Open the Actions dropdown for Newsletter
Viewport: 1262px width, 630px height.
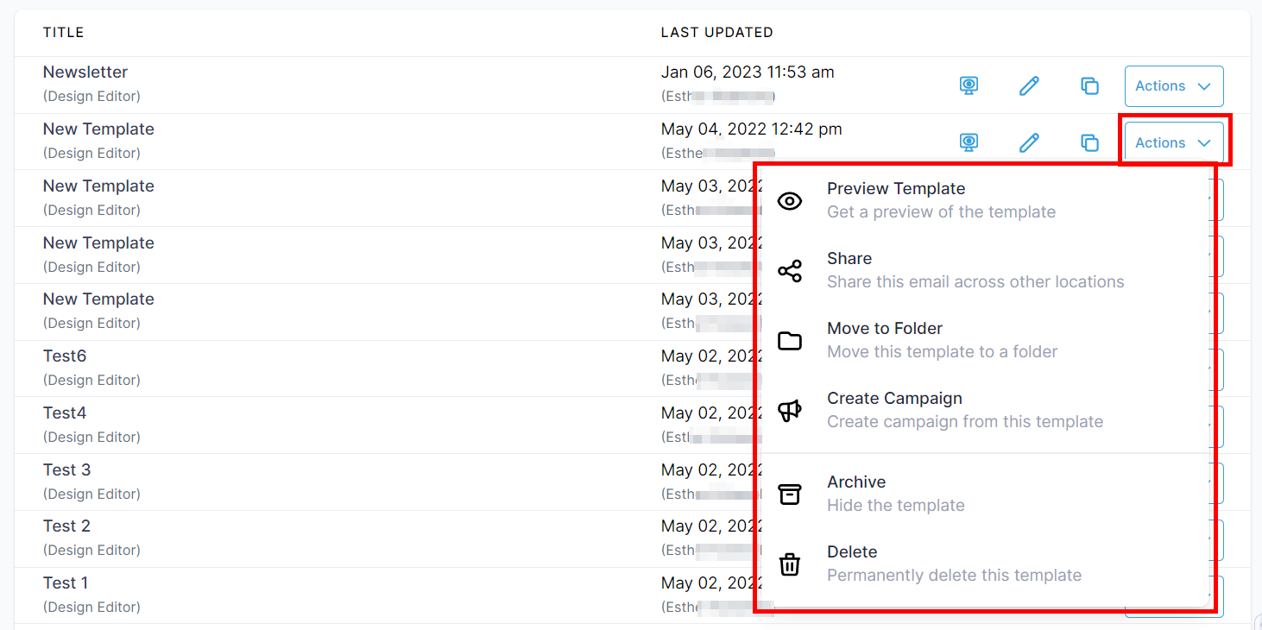(1173, 86)
